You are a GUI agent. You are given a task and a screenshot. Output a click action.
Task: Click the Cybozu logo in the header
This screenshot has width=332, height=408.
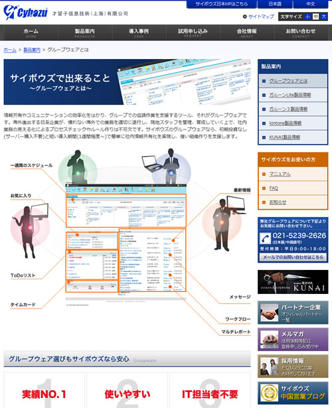[x=25, y=12]
